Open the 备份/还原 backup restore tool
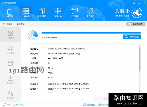 point(42,13)
